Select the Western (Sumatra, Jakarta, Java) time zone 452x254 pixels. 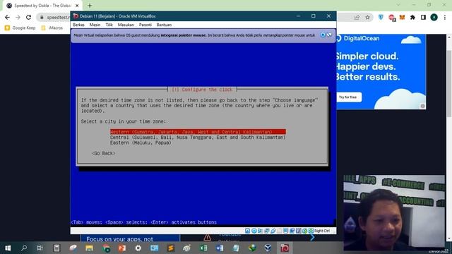[x=198, y=132]
